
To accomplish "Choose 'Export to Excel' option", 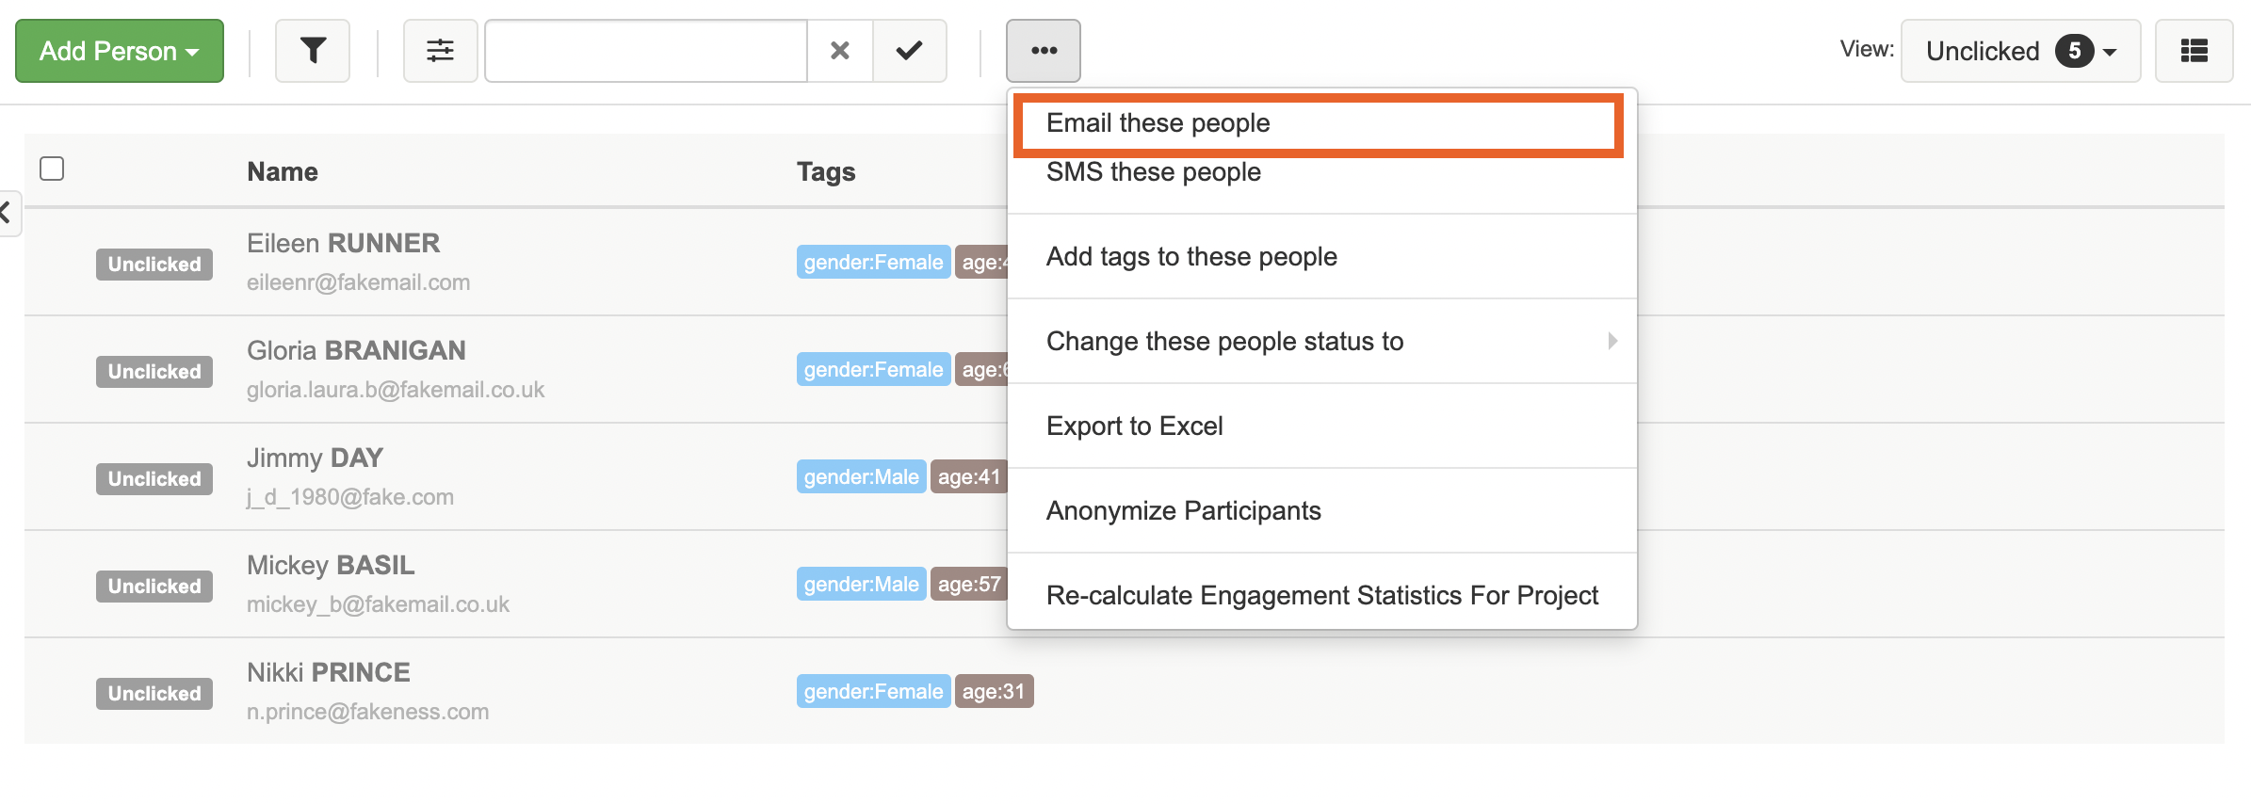I will (1134, 426).
